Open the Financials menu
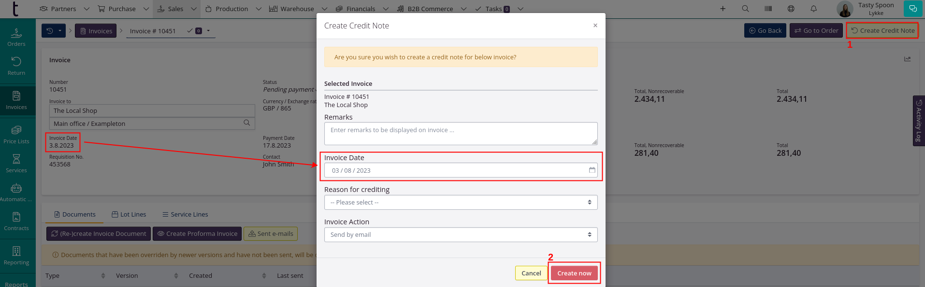 pos(361,9)
